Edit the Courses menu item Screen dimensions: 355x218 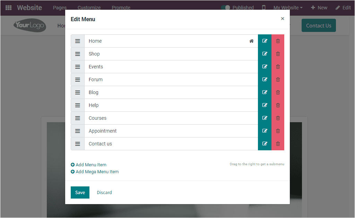(265, 118)
